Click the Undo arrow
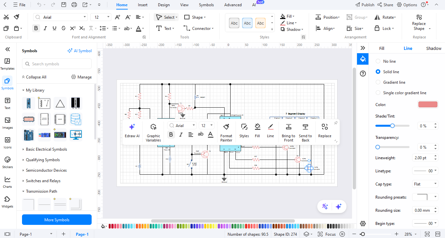Screen dimensions: 445x238 [x=39, y=5]
